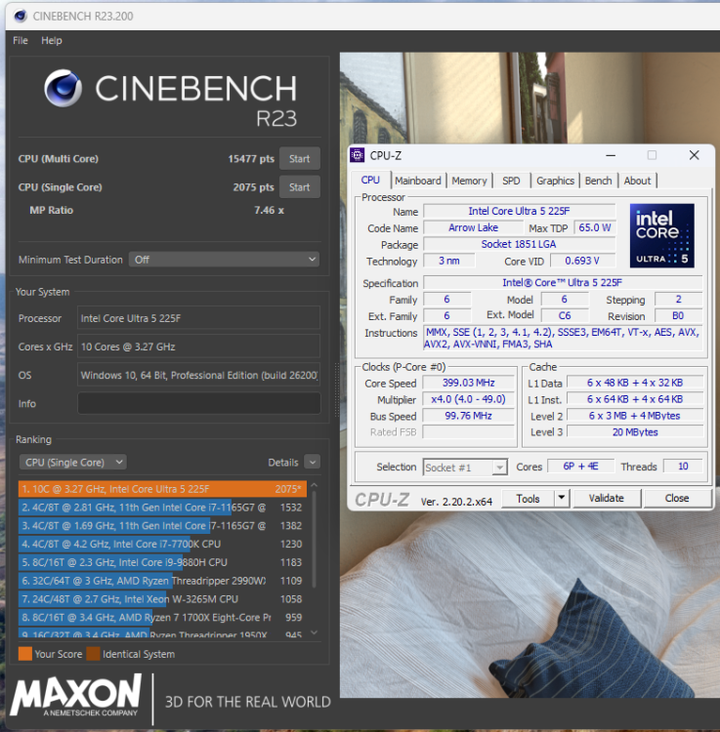Click the Threads value 10

(683, 467)
